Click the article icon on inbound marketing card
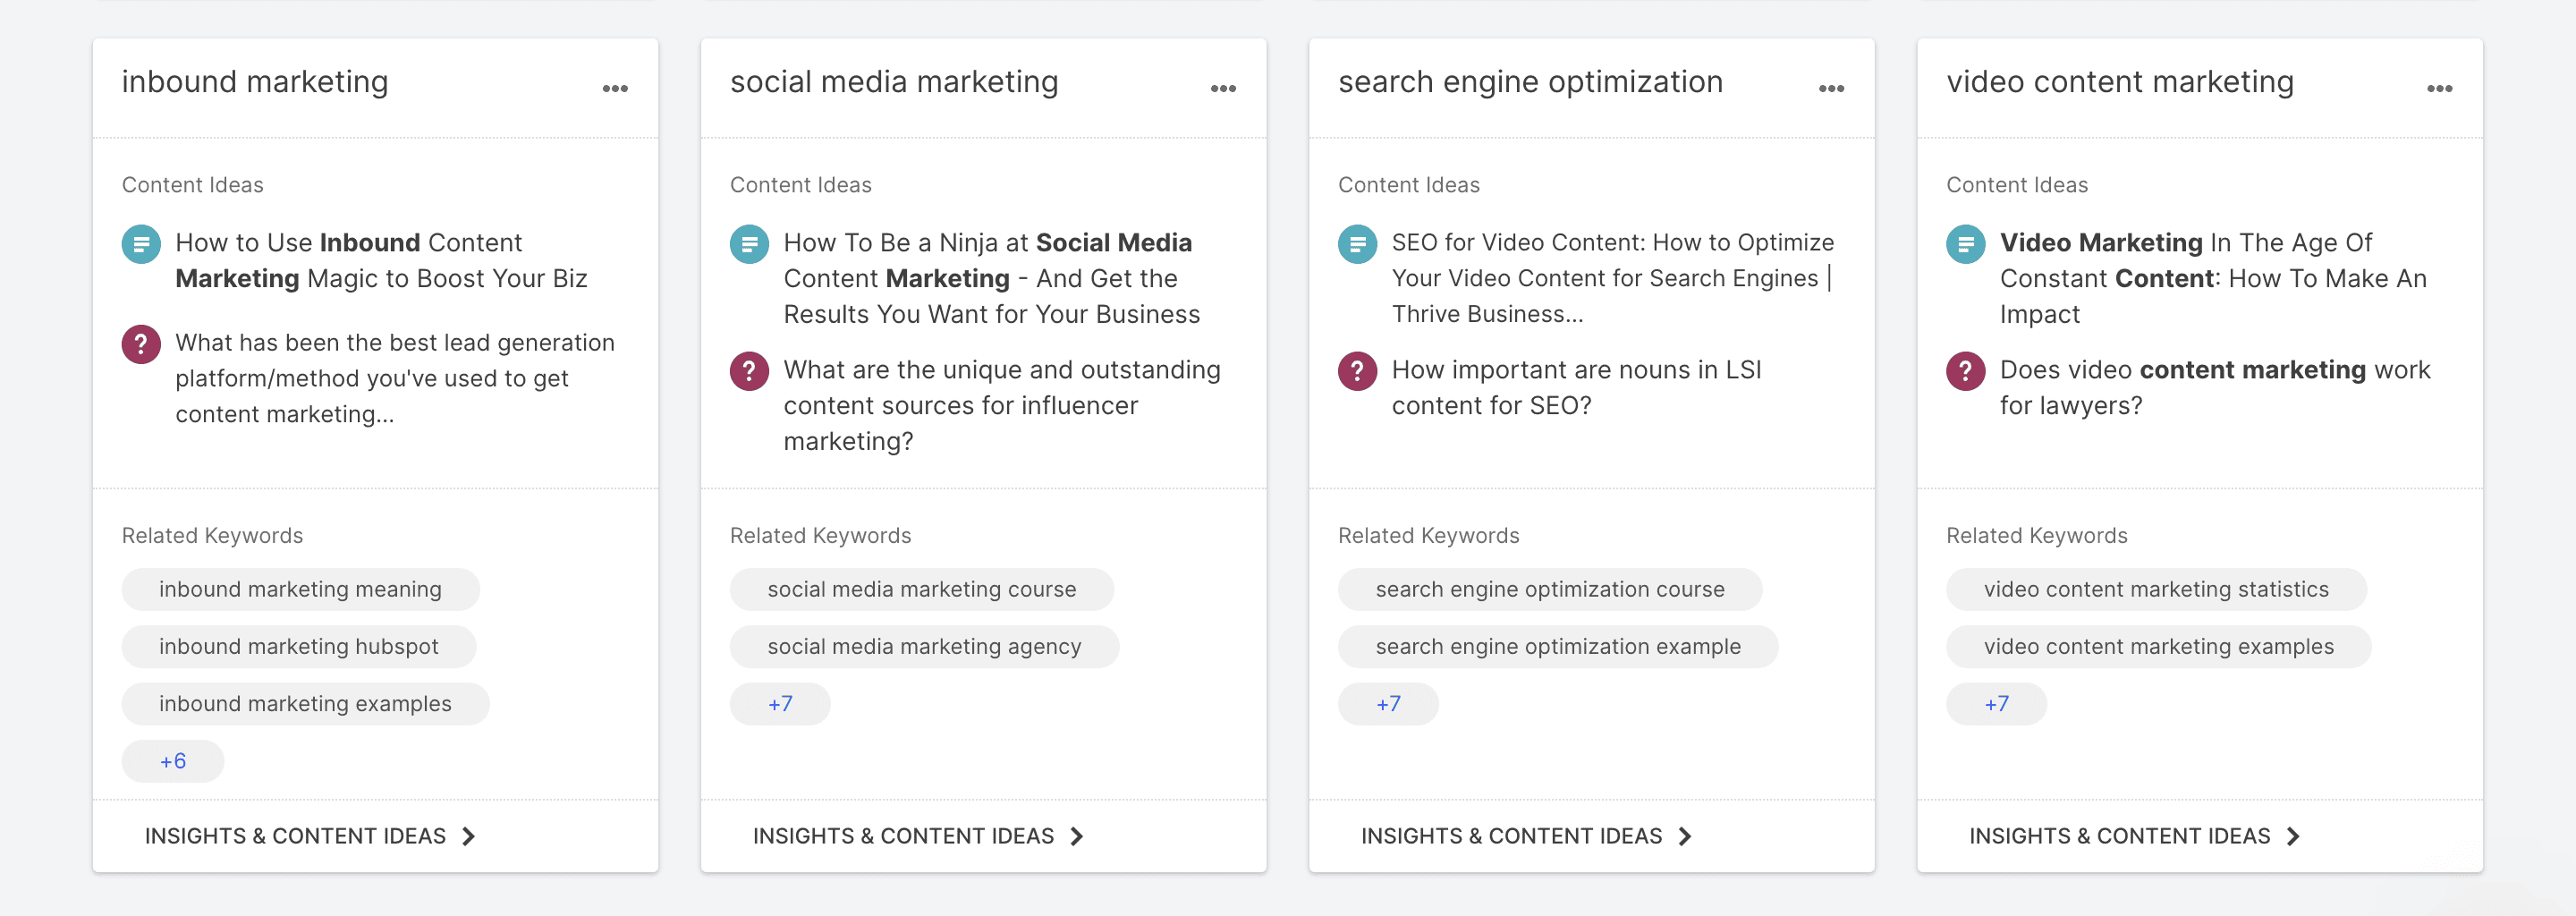The width and height of the screenshot is (2576, 916). point(140,243)
